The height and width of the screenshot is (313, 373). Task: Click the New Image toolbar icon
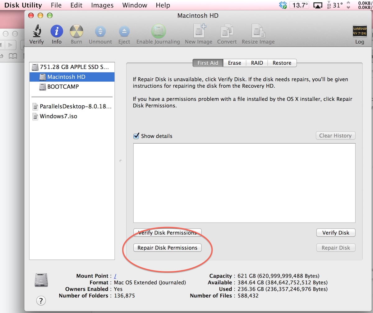[199, 31]
